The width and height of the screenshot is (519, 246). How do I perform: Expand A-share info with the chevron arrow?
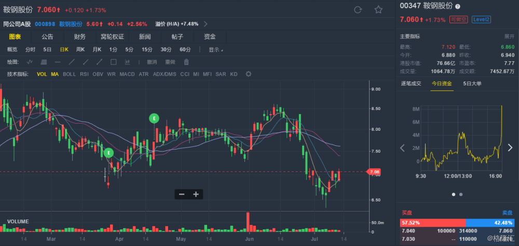tap(206, 24)
